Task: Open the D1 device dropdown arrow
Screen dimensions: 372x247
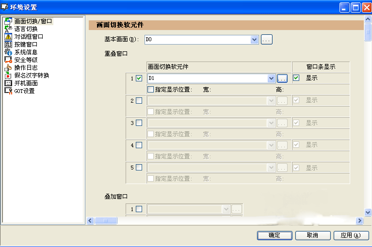Action: (271, 78)
